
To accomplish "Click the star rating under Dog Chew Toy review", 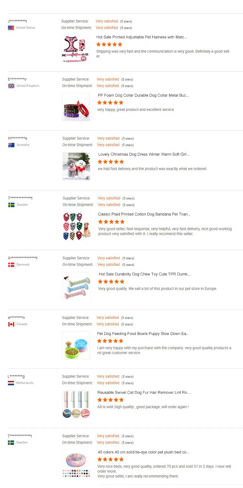I will [111, 282].
